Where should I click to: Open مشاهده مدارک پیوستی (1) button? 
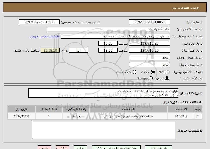pos(116,147)
